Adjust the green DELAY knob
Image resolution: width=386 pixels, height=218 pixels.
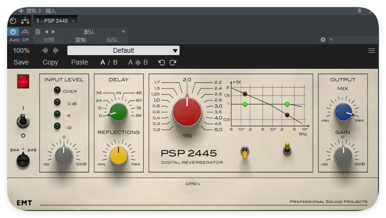pyautogui.click(x=118, y=112)
